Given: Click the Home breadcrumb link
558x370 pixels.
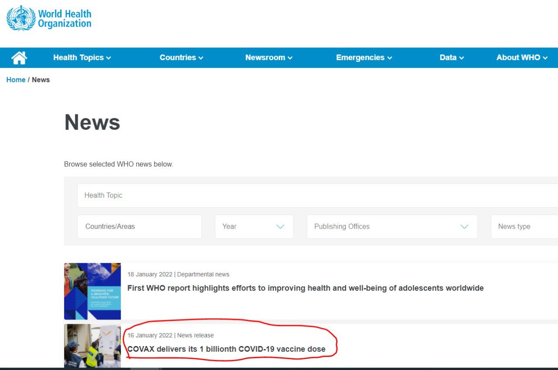Looking at the screenshot, I should pyautogui.click(x=16, y=80).
